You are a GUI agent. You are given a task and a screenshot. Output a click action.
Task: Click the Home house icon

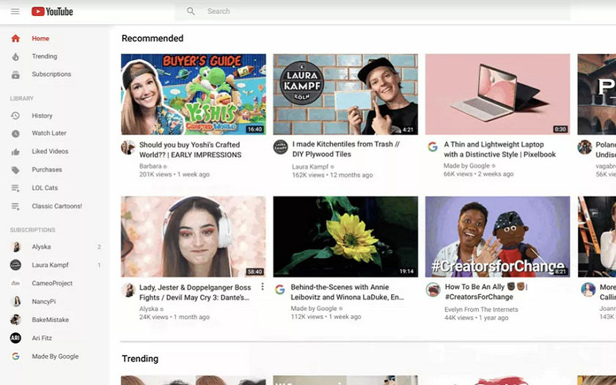click(15, 38)
